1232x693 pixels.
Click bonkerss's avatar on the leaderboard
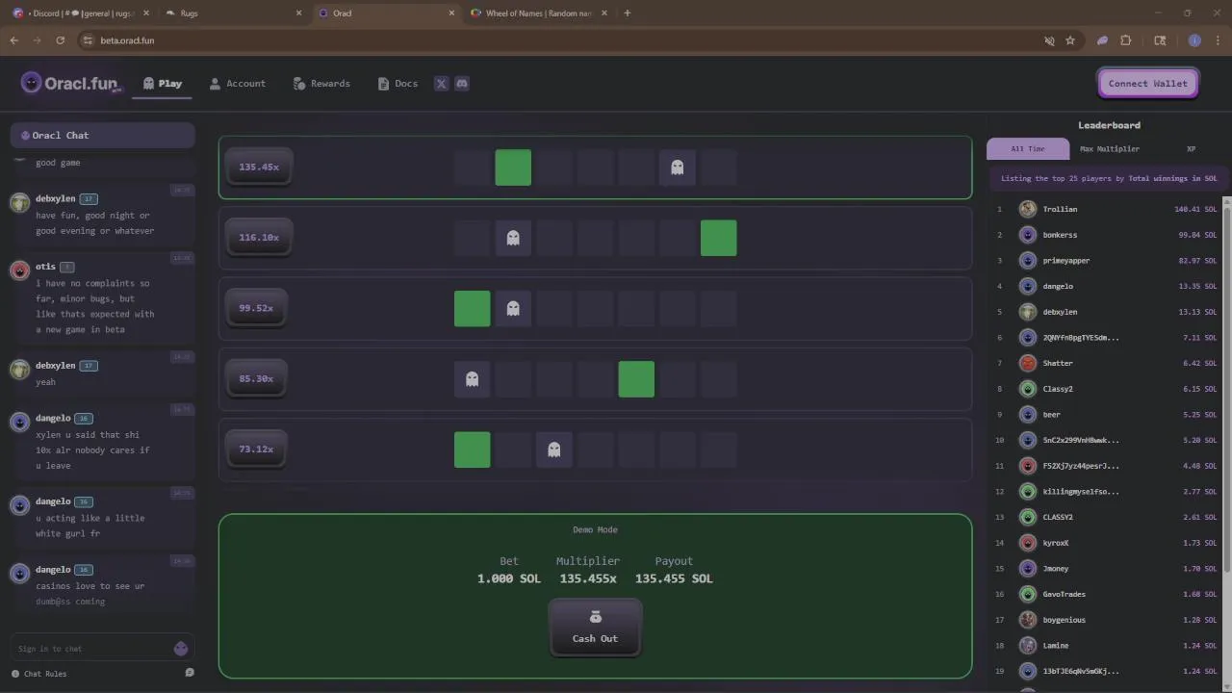pos(1028,235)
